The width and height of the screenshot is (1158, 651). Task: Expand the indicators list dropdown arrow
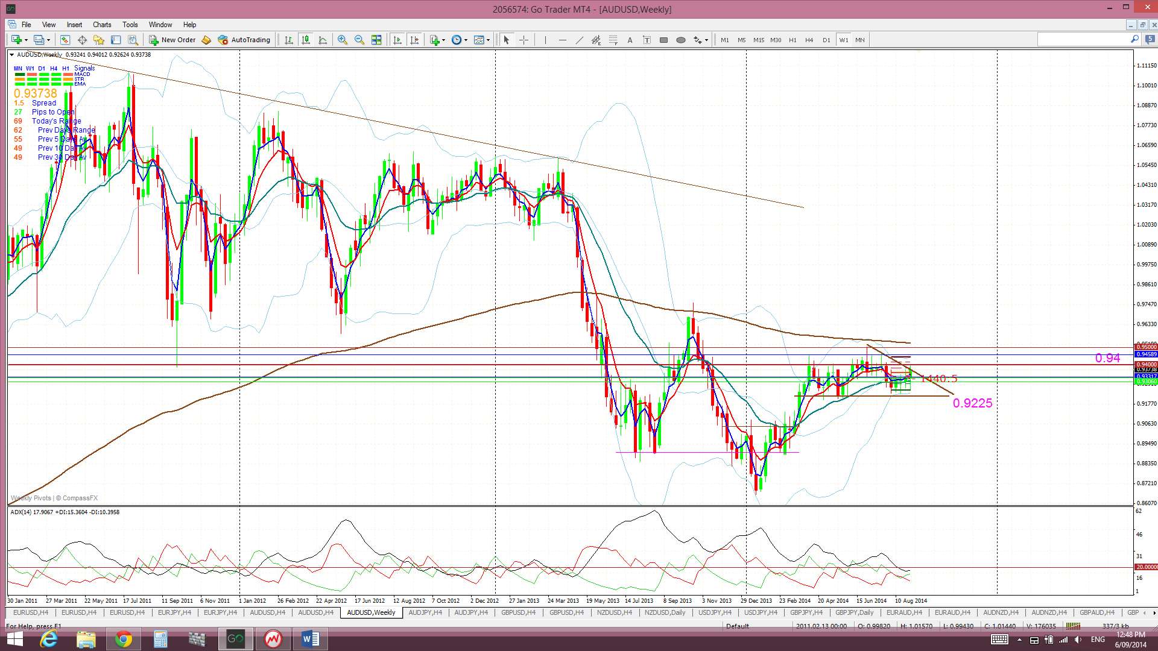click(x=444, y=40)
